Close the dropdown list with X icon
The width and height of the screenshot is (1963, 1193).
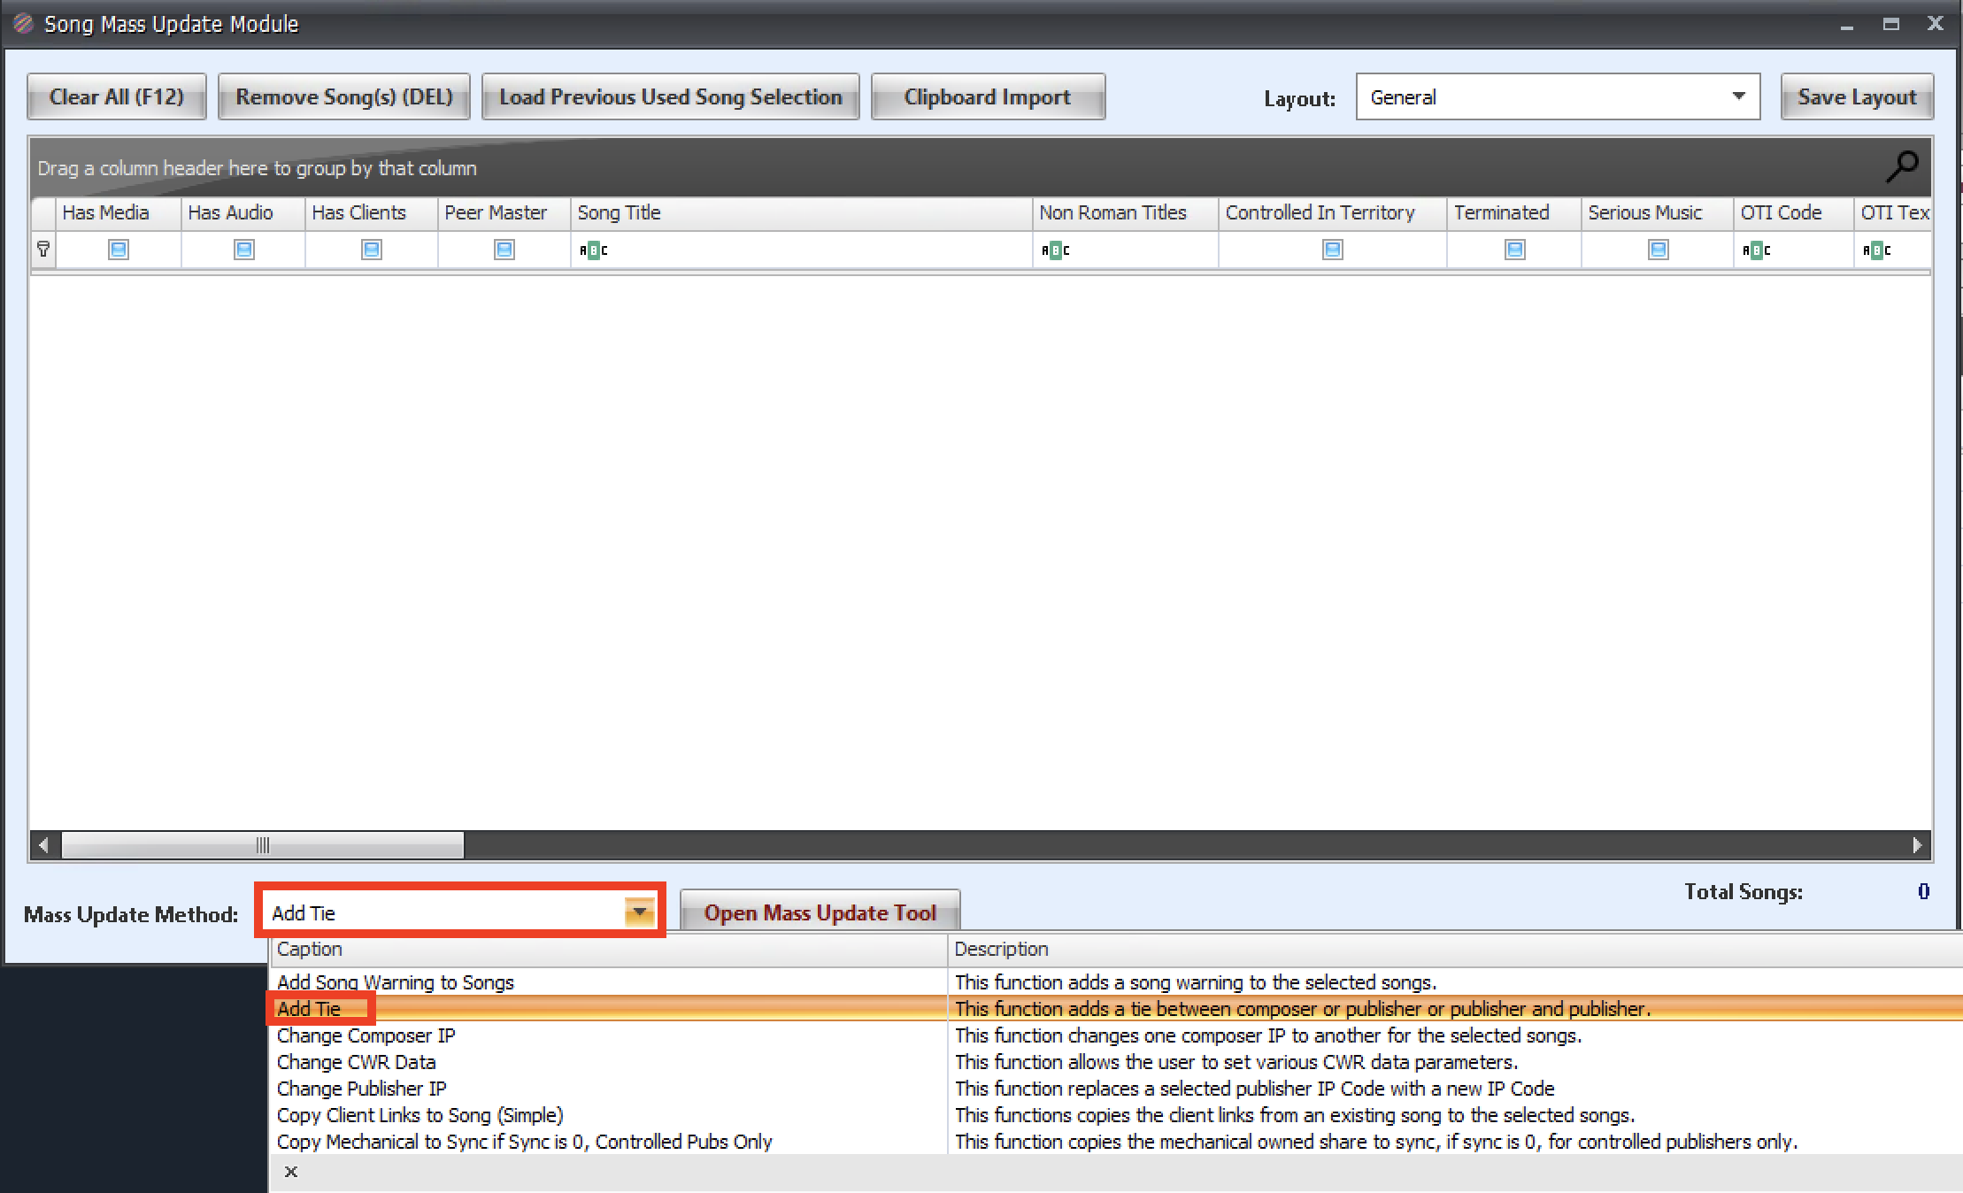pyautogui.click(x=290, y=1172)
